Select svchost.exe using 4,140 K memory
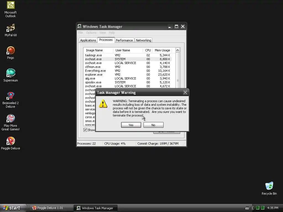283x212 pixels. pos(128,63)
